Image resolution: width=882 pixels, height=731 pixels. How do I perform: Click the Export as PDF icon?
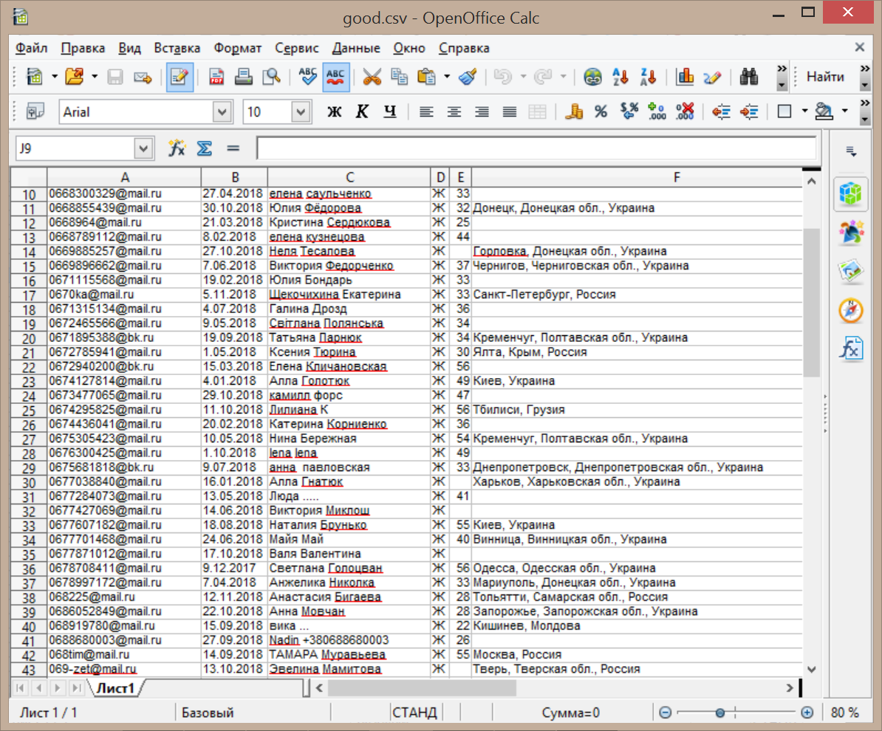[x=216, y=77]
